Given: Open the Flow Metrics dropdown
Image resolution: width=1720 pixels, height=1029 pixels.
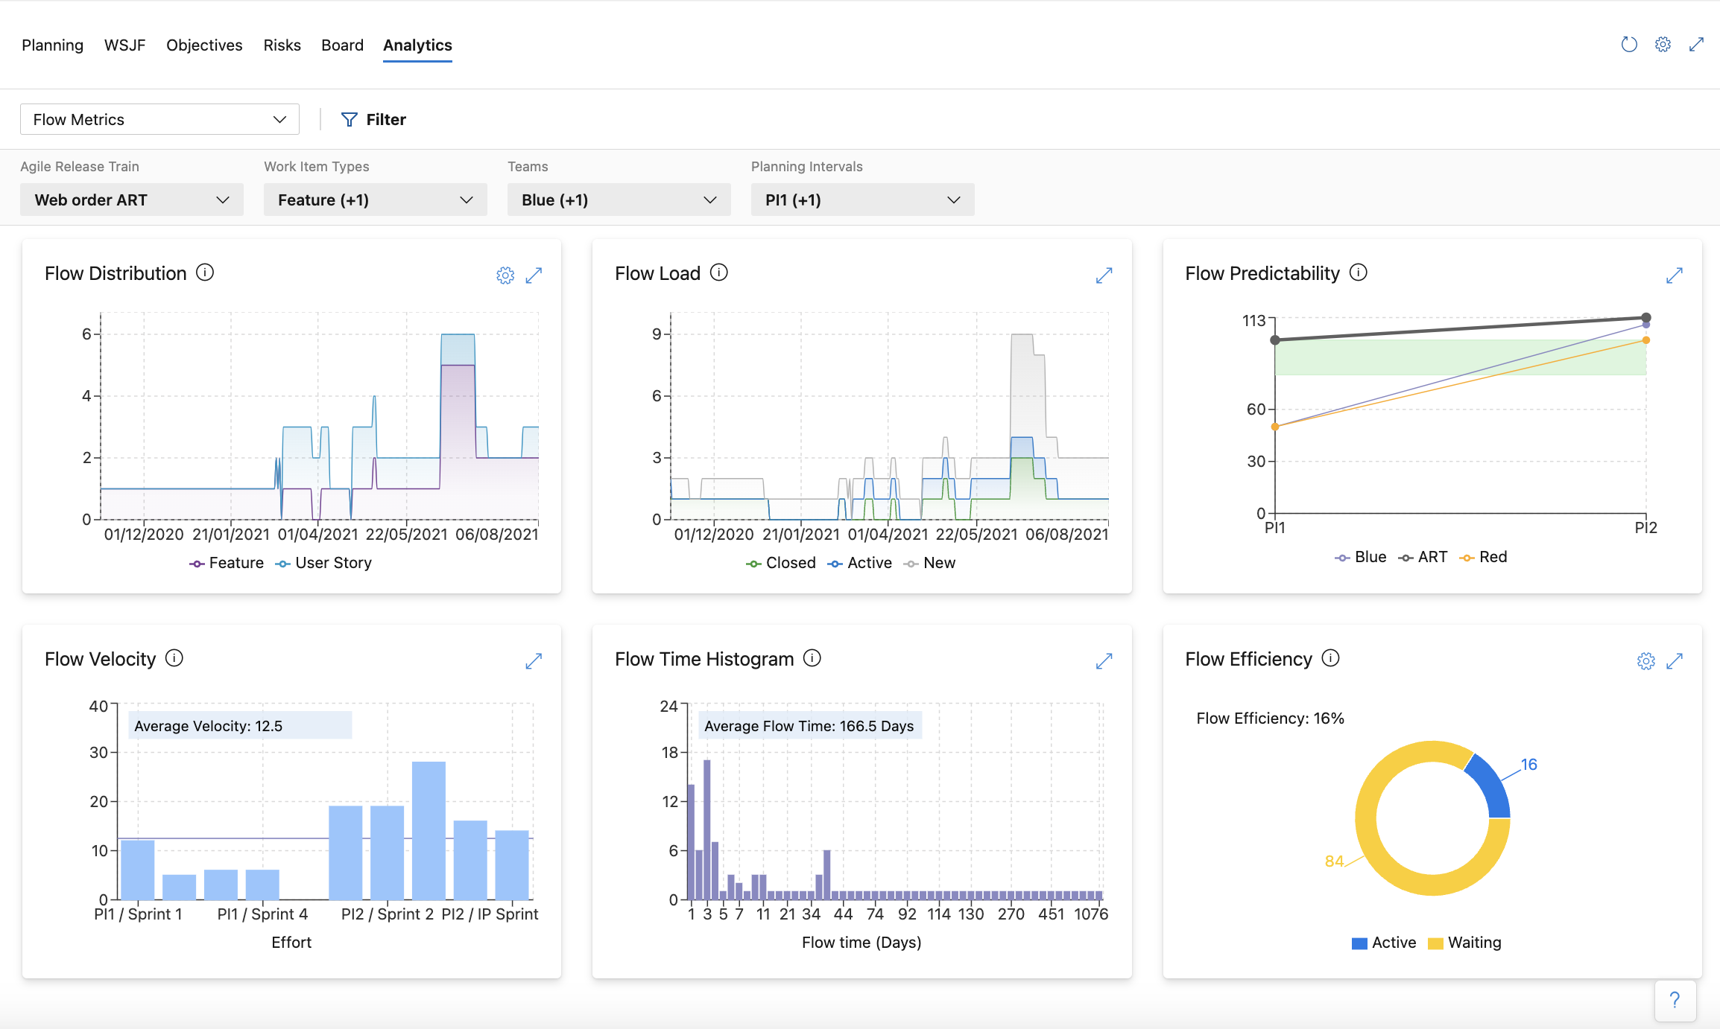Looking at the screenshot, I should coord(159,119).
